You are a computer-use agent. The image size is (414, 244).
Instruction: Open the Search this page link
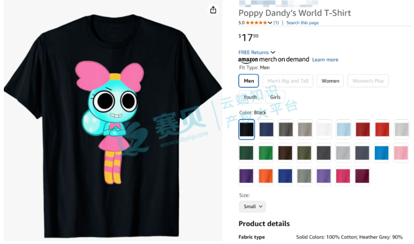click(x=302, y=23)
